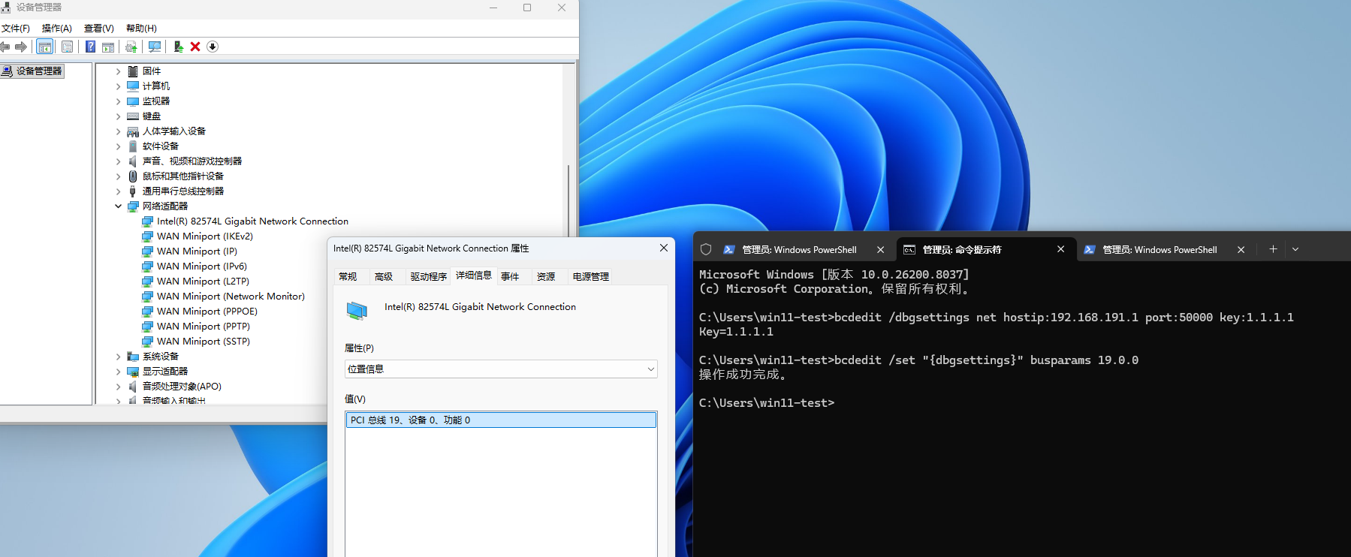This screenshot has height=557, width=1351.
Task: Select the 声音、视频和游戏控制器 speaker icon
Action: click(x=133, y=161)
